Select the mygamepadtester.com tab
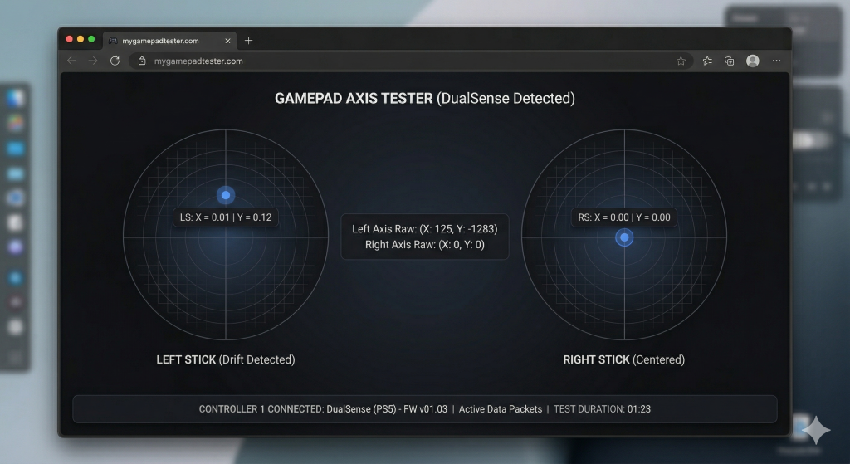Screen dimensions: 850x464 (x=170, y=41)
